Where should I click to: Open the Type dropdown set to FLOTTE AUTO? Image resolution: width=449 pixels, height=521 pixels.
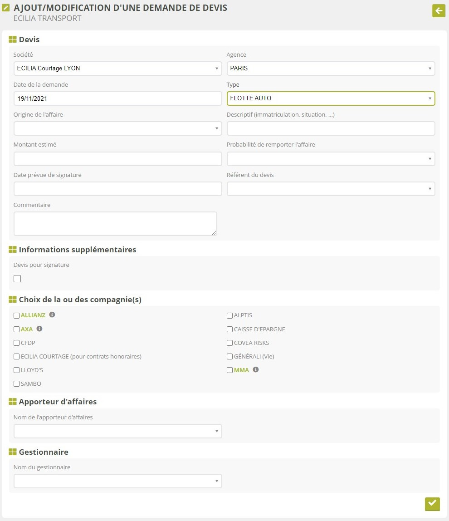(x=331, y=98)
